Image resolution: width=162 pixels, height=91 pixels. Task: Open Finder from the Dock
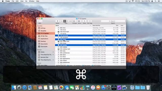[x=14, y=88]
